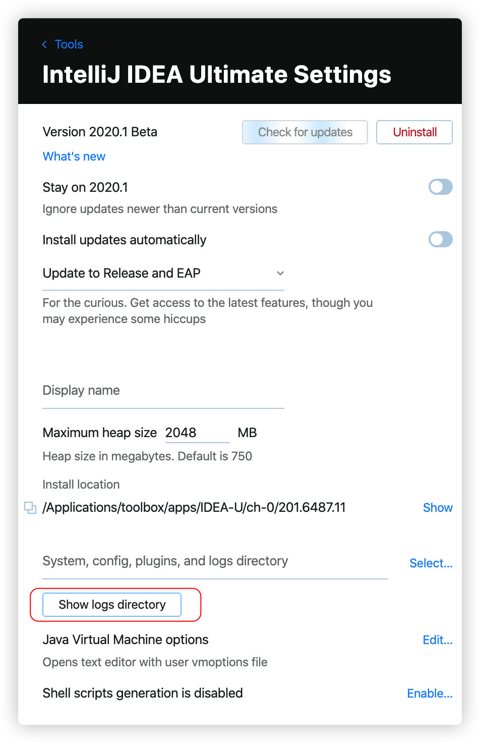Screen dimensions: 480x743
Task: Open the What's new link
Action: tap(74, 156)
